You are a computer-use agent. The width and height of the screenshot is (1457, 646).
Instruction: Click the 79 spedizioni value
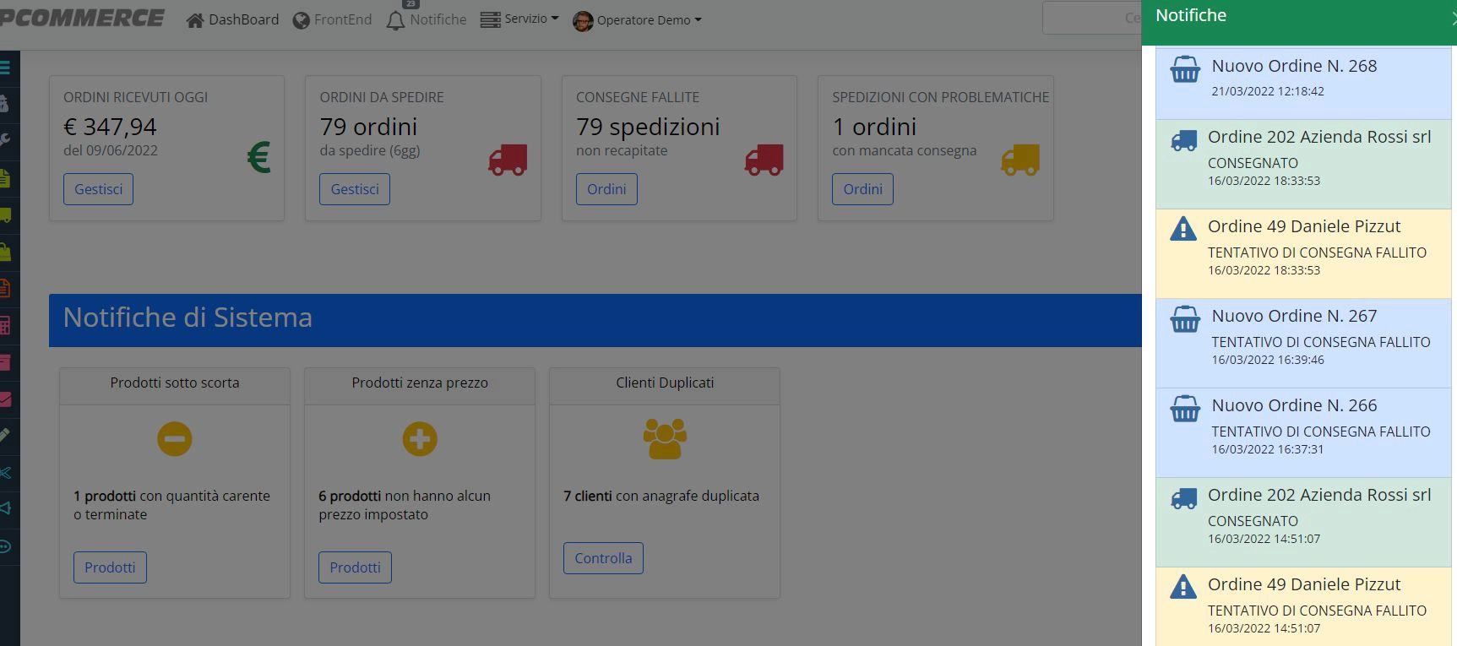tap(648, 127)
